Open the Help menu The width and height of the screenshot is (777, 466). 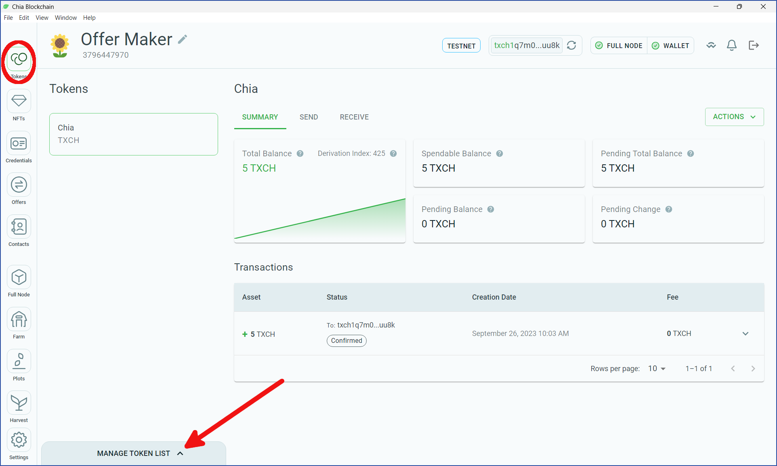pyautogui.click(x=89, y=18)
